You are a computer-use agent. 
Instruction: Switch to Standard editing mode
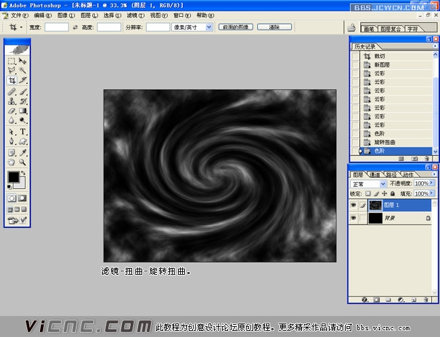point(12,198)
